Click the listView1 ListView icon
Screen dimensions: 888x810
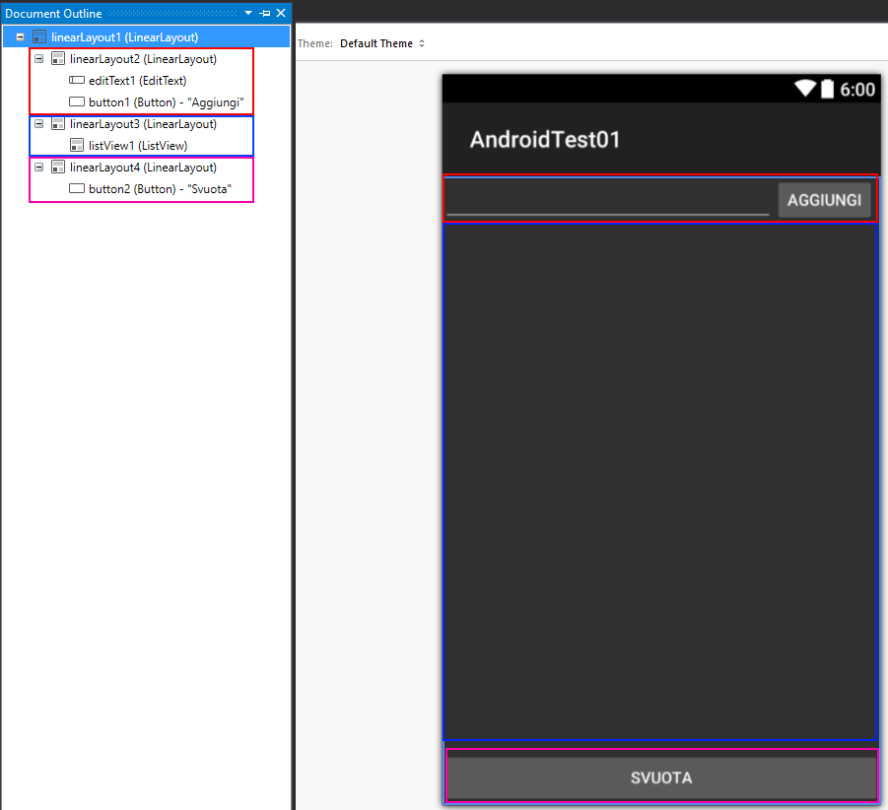[x=77, y=146]
